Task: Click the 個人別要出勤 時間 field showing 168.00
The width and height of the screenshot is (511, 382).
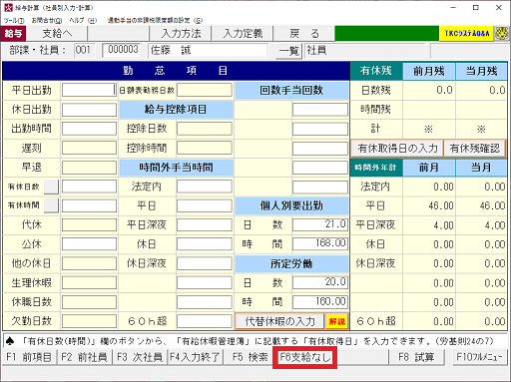Action: click(320, 244)
